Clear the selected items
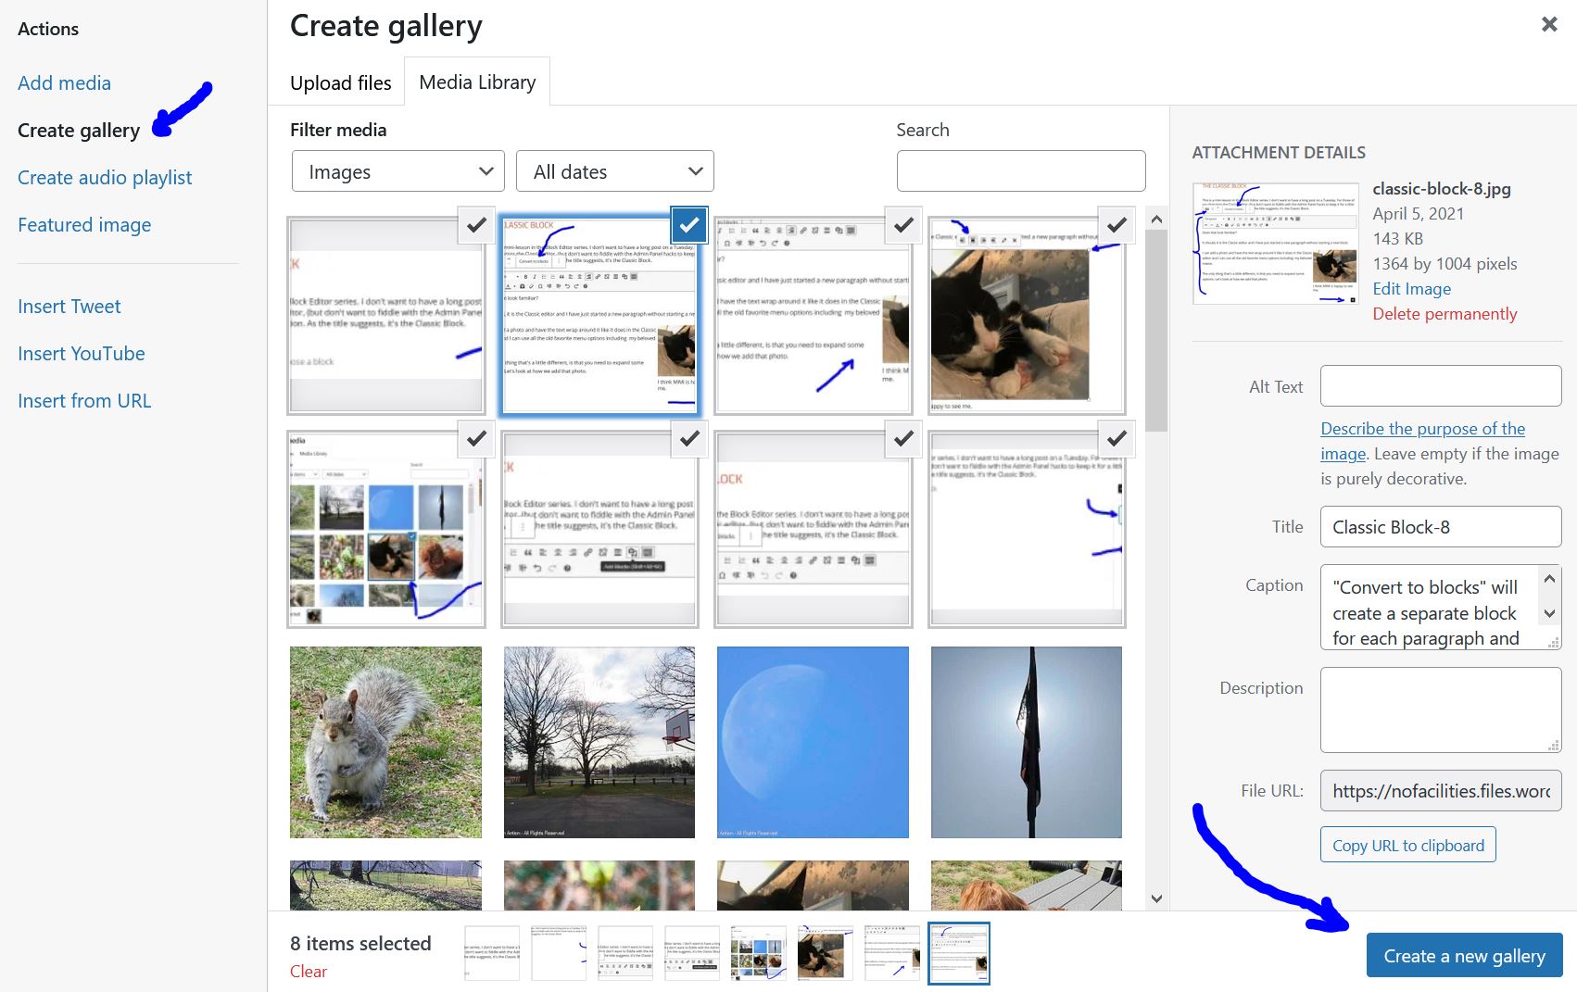This screenshot has width=1577, height=992. [309, 971]
